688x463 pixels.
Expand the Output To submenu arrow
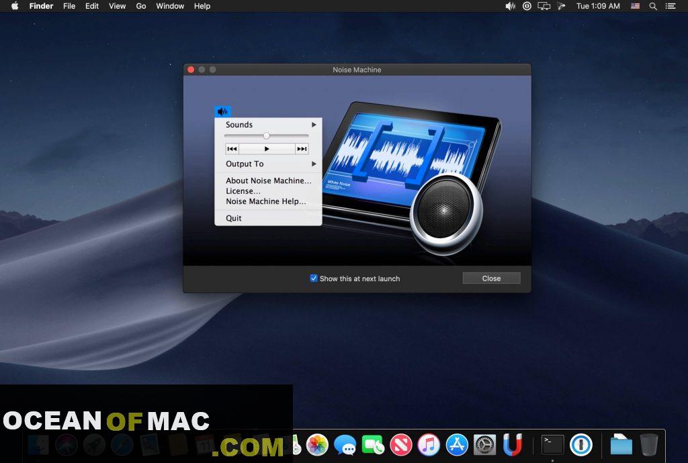314,164
